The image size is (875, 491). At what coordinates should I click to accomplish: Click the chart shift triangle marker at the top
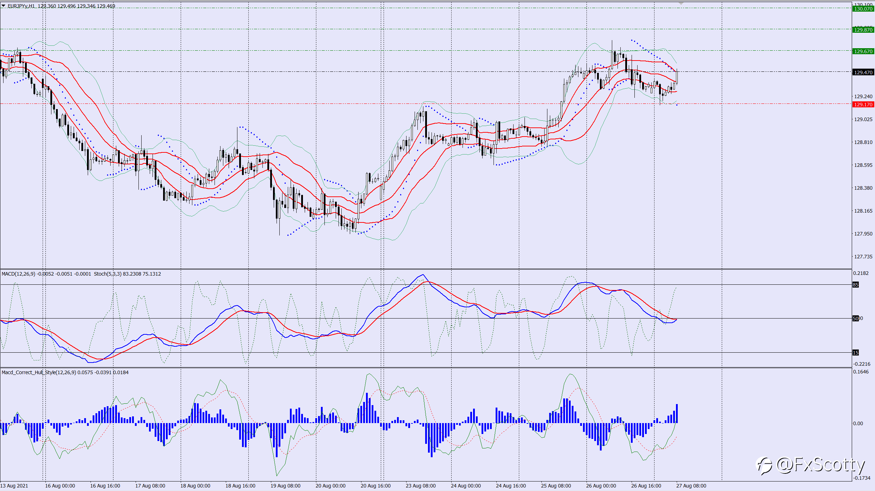(x=681, y=3)
